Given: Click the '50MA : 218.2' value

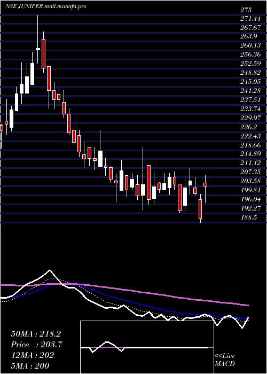Looking at the screenshot, I should coord(36,334).
